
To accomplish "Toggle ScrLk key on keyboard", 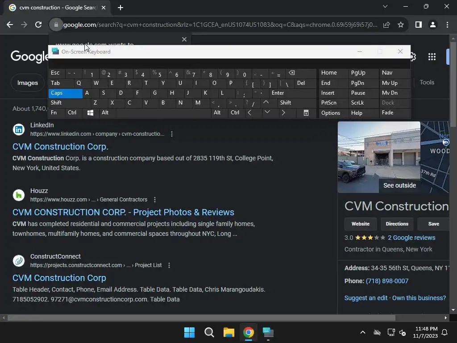I will [x=363, y=103].
